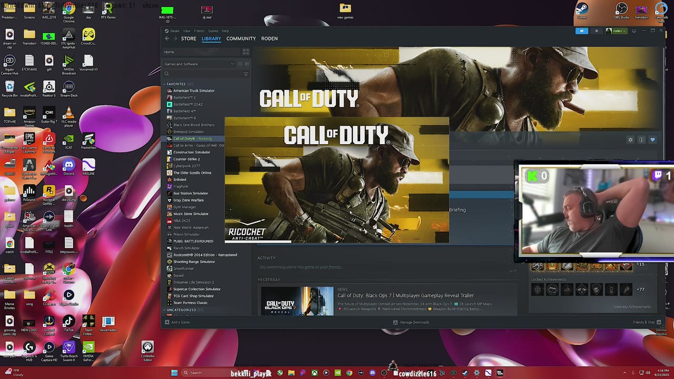
Task: Select Counter-Strike 2 in library
Action: pyautogui.click(x=186, y=159)
